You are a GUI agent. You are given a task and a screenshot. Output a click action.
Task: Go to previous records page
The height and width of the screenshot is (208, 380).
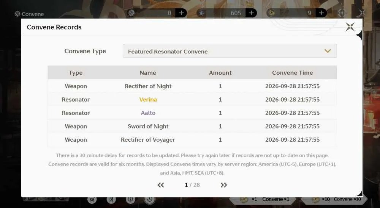161,185
